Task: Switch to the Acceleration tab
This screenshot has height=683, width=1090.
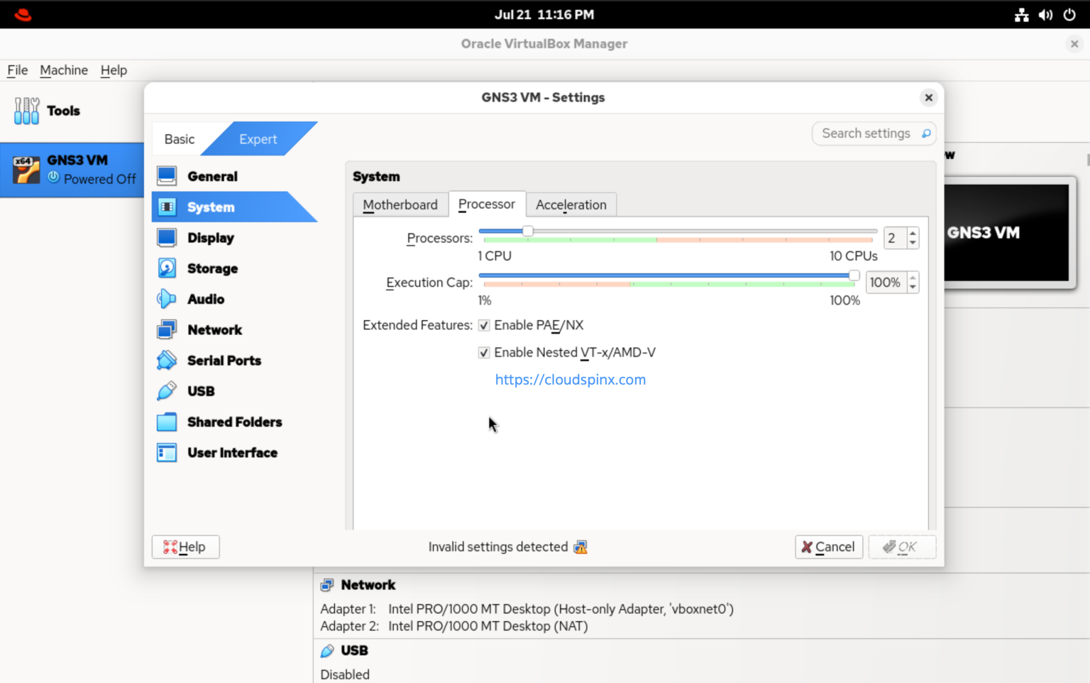Action: (571, 204)
